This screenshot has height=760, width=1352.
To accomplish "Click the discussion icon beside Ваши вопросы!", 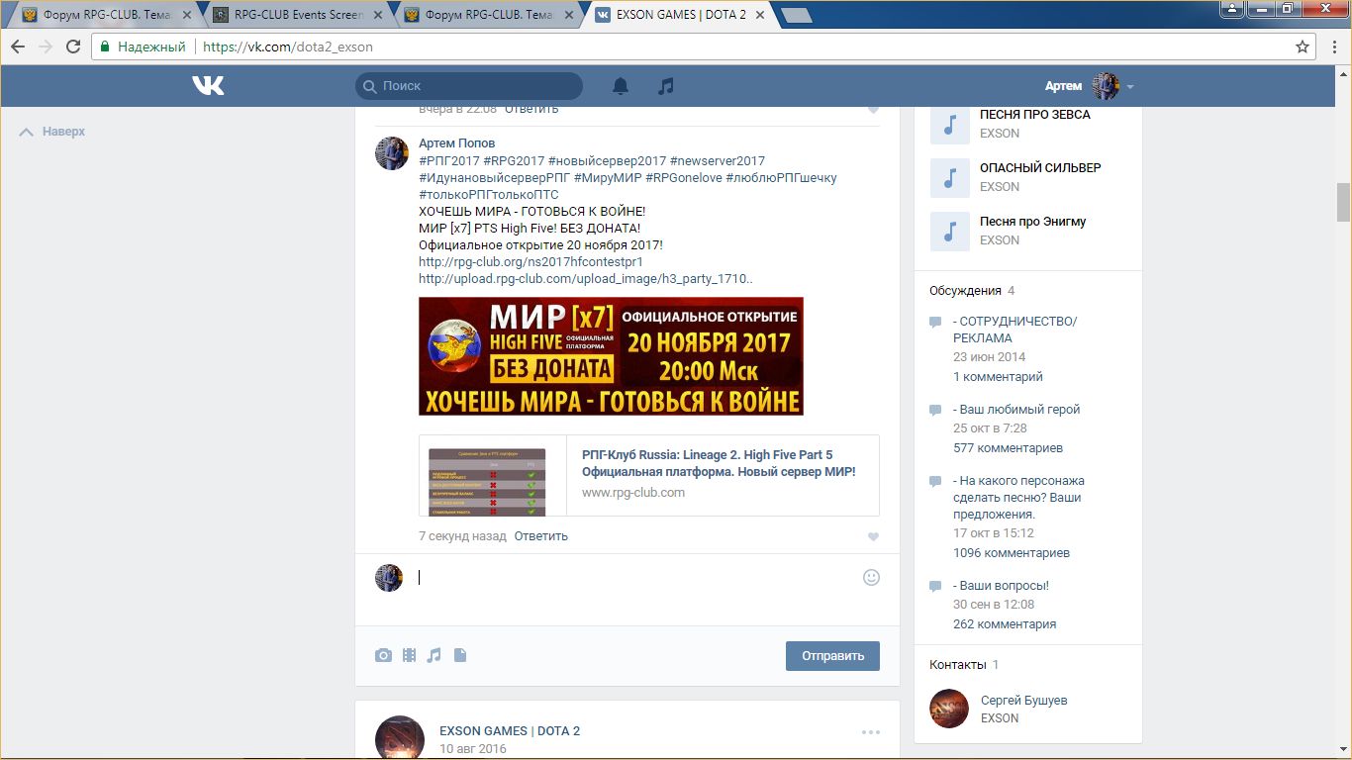I will (x=935, y=586).
